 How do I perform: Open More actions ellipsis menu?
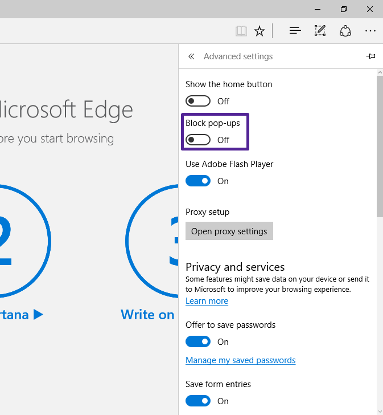(370, 31)
